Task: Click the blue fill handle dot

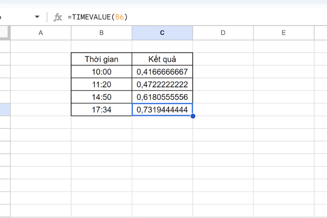Action: (193, 116)
